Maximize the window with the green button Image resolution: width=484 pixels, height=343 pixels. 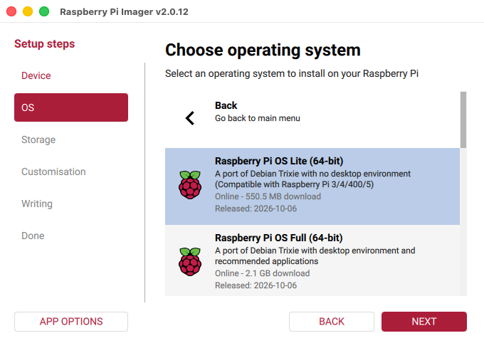tap(44, 11)
